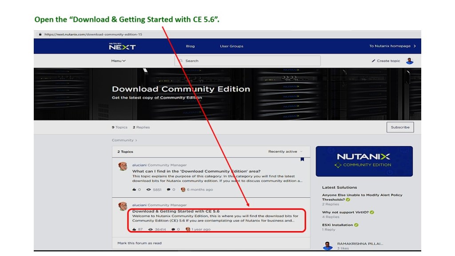Expand the Recently active sort dropdown
Viewport: 455px width, 256px height.
[285, 152]
